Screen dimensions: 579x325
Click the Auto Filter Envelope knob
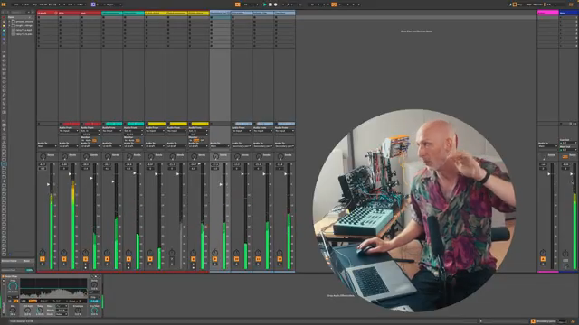78,311
